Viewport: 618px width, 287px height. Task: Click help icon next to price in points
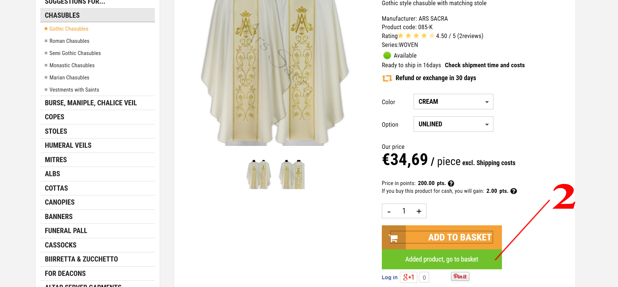coord(451,184)
